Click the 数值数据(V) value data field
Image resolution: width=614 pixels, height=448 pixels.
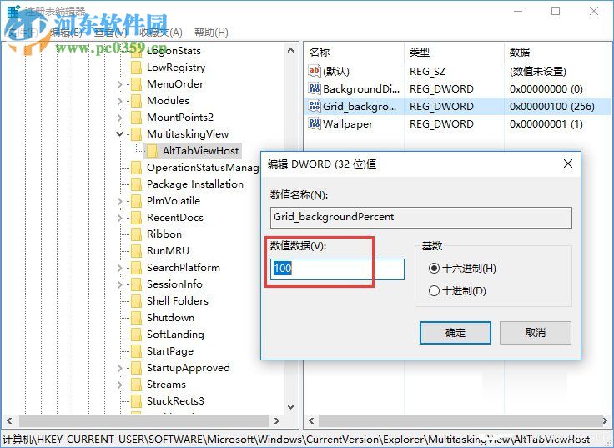(337, 269)
